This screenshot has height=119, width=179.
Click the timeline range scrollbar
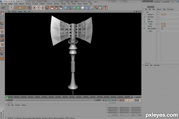[53, 100]
